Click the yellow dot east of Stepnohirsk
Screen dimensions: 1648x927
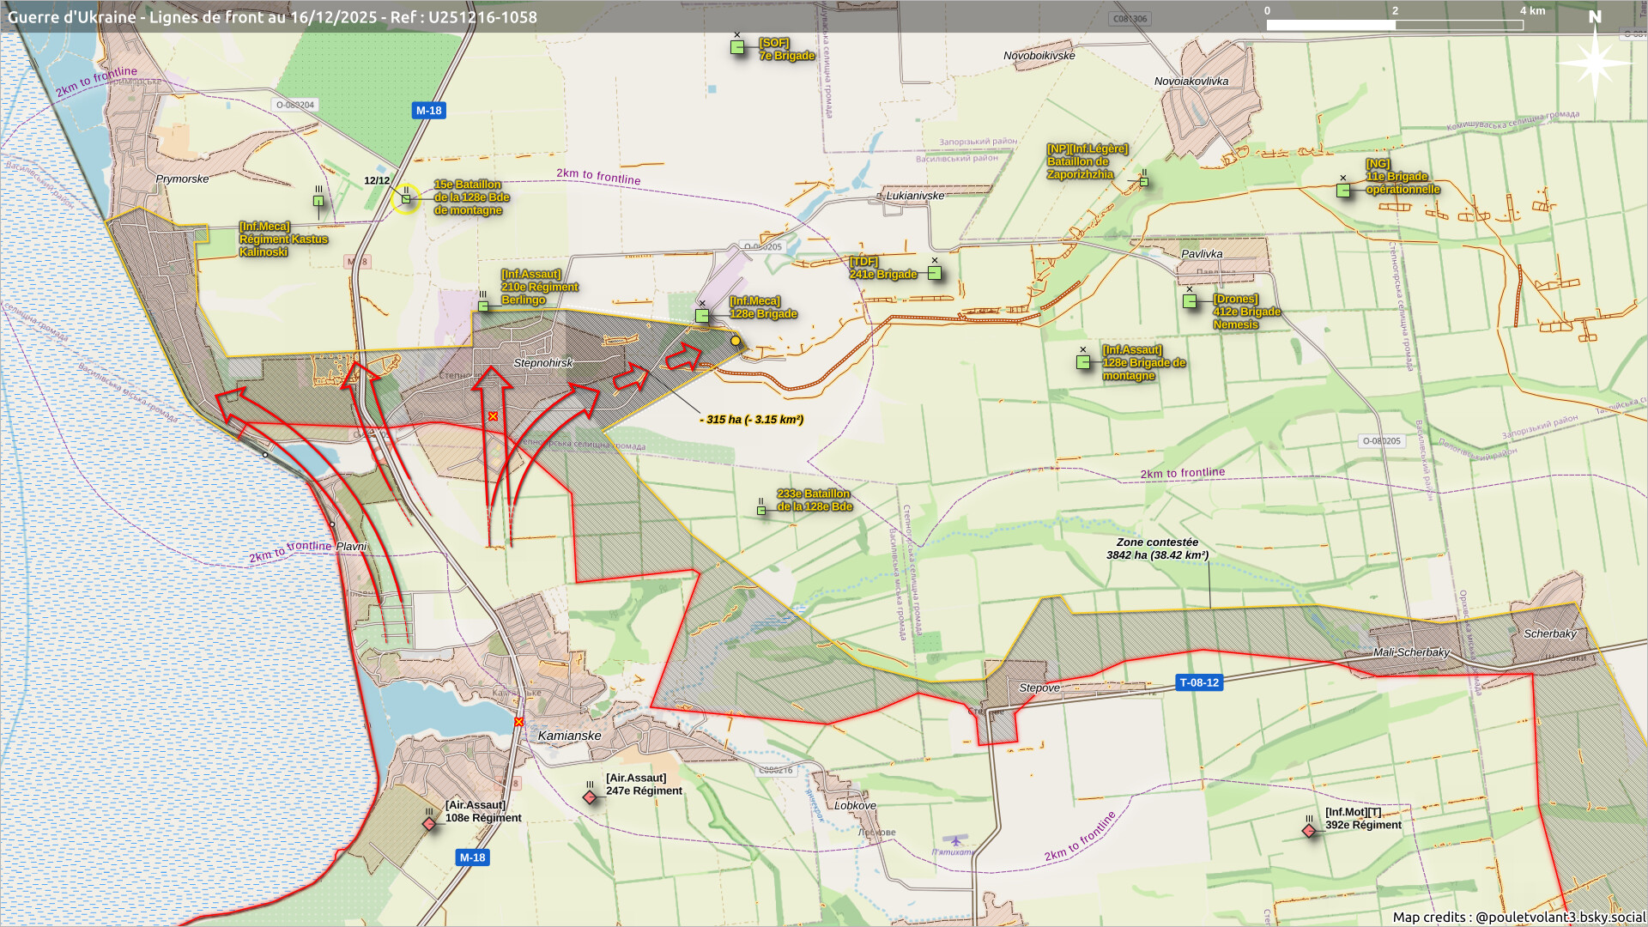(x=736, y=341)
